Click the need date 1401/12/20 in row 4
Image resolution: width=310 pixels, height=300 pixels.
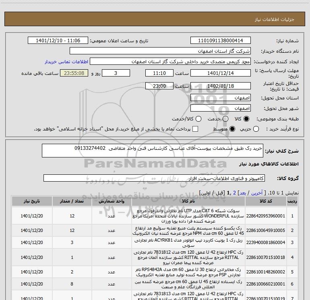[x=32, y=257]
